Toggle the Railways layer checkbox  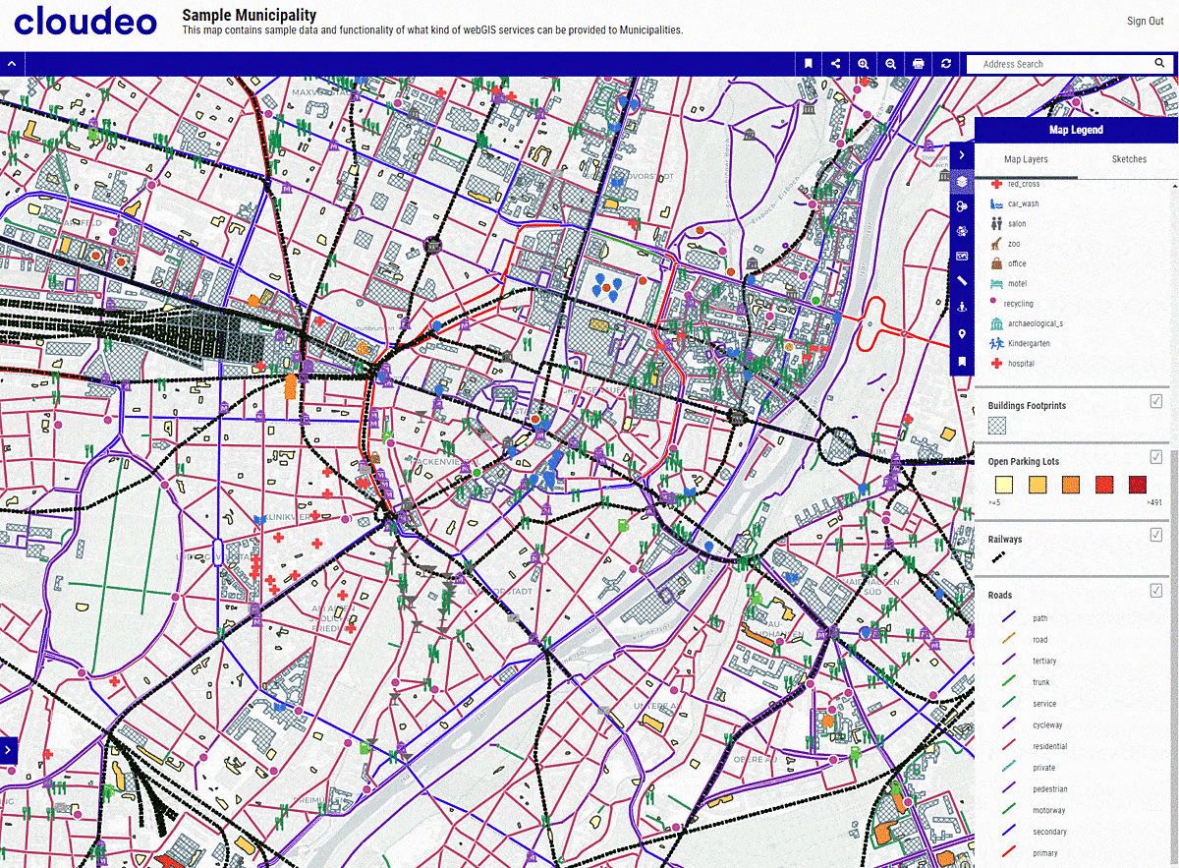(1156, 535)
